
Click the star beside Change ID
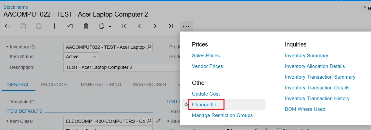click(186, 104)
